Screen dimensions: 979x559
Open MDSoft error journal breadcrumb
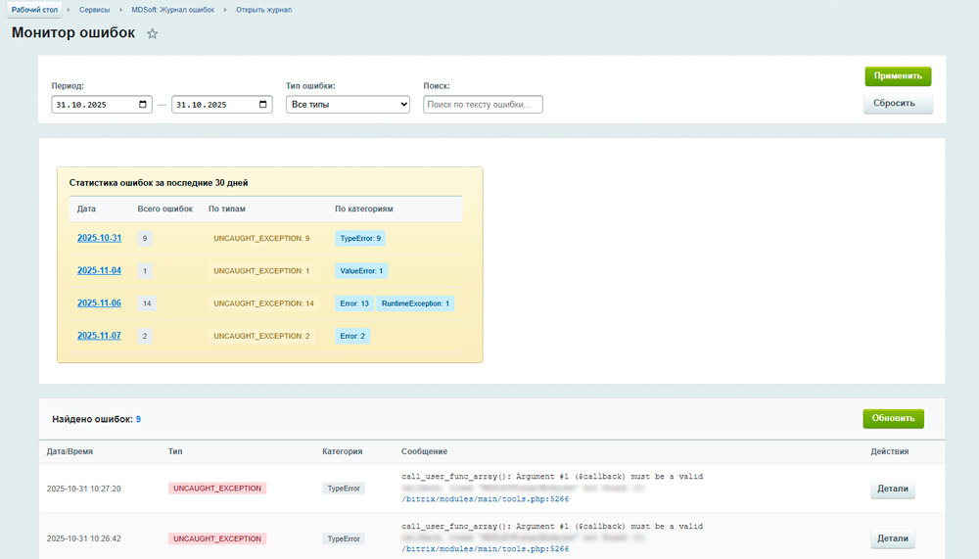tap(173, 9)
